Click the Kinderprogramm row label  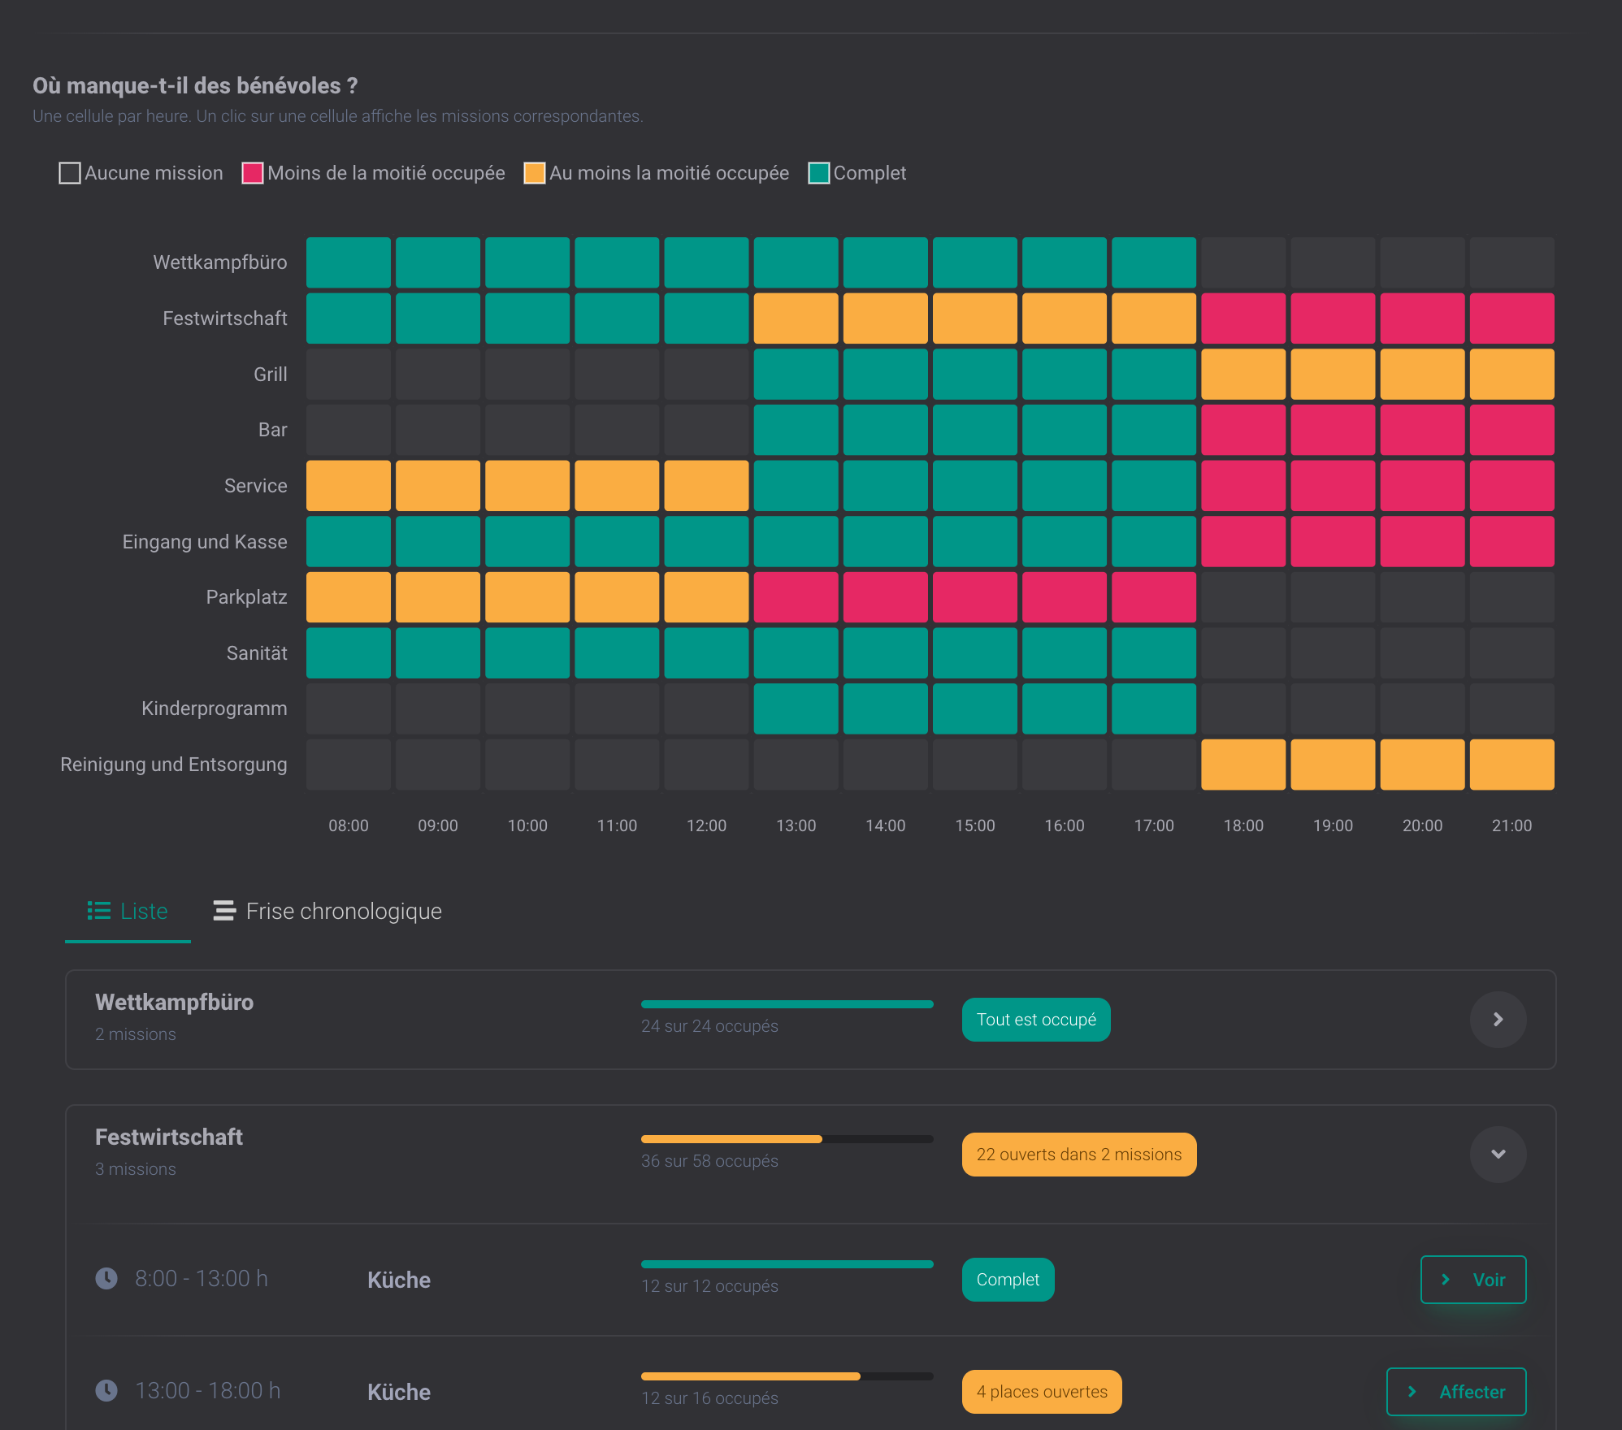coord(215,708)
